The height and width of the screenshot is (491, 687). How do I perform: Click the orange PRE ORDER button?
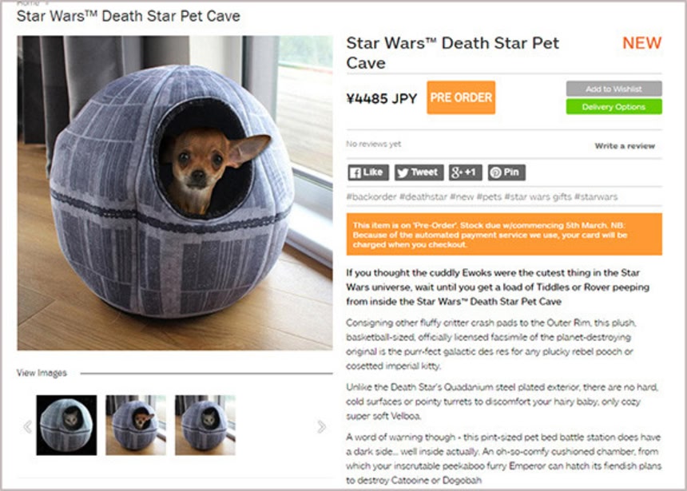[461, 97]
